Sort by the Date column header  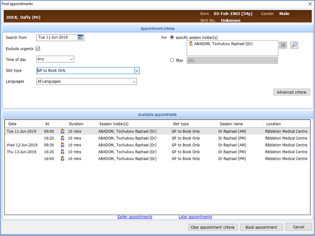[23, 124]
